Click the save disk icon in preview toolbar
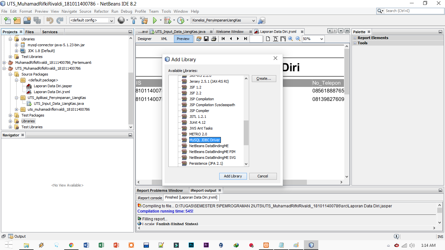 206,39
